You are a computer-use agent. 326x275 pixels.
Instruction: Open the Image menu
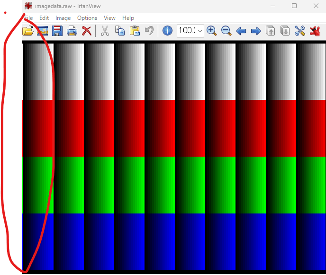pyautogui.click(x=63, y=18)
